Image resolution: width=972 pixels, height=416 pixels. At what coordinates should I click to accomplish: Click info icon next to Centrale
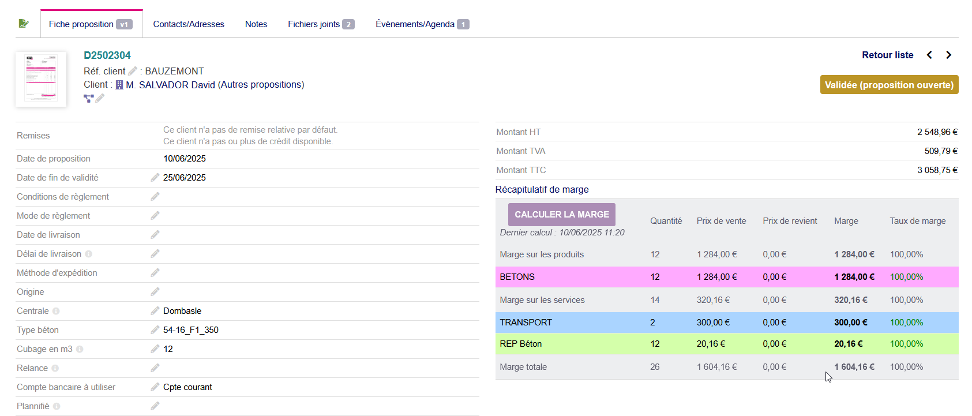[56, 311]
